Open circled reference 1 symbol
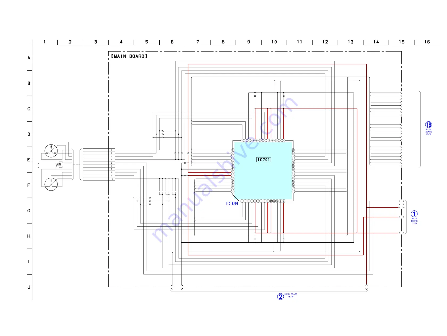This screenshot has height=336, width=447. 414,214
